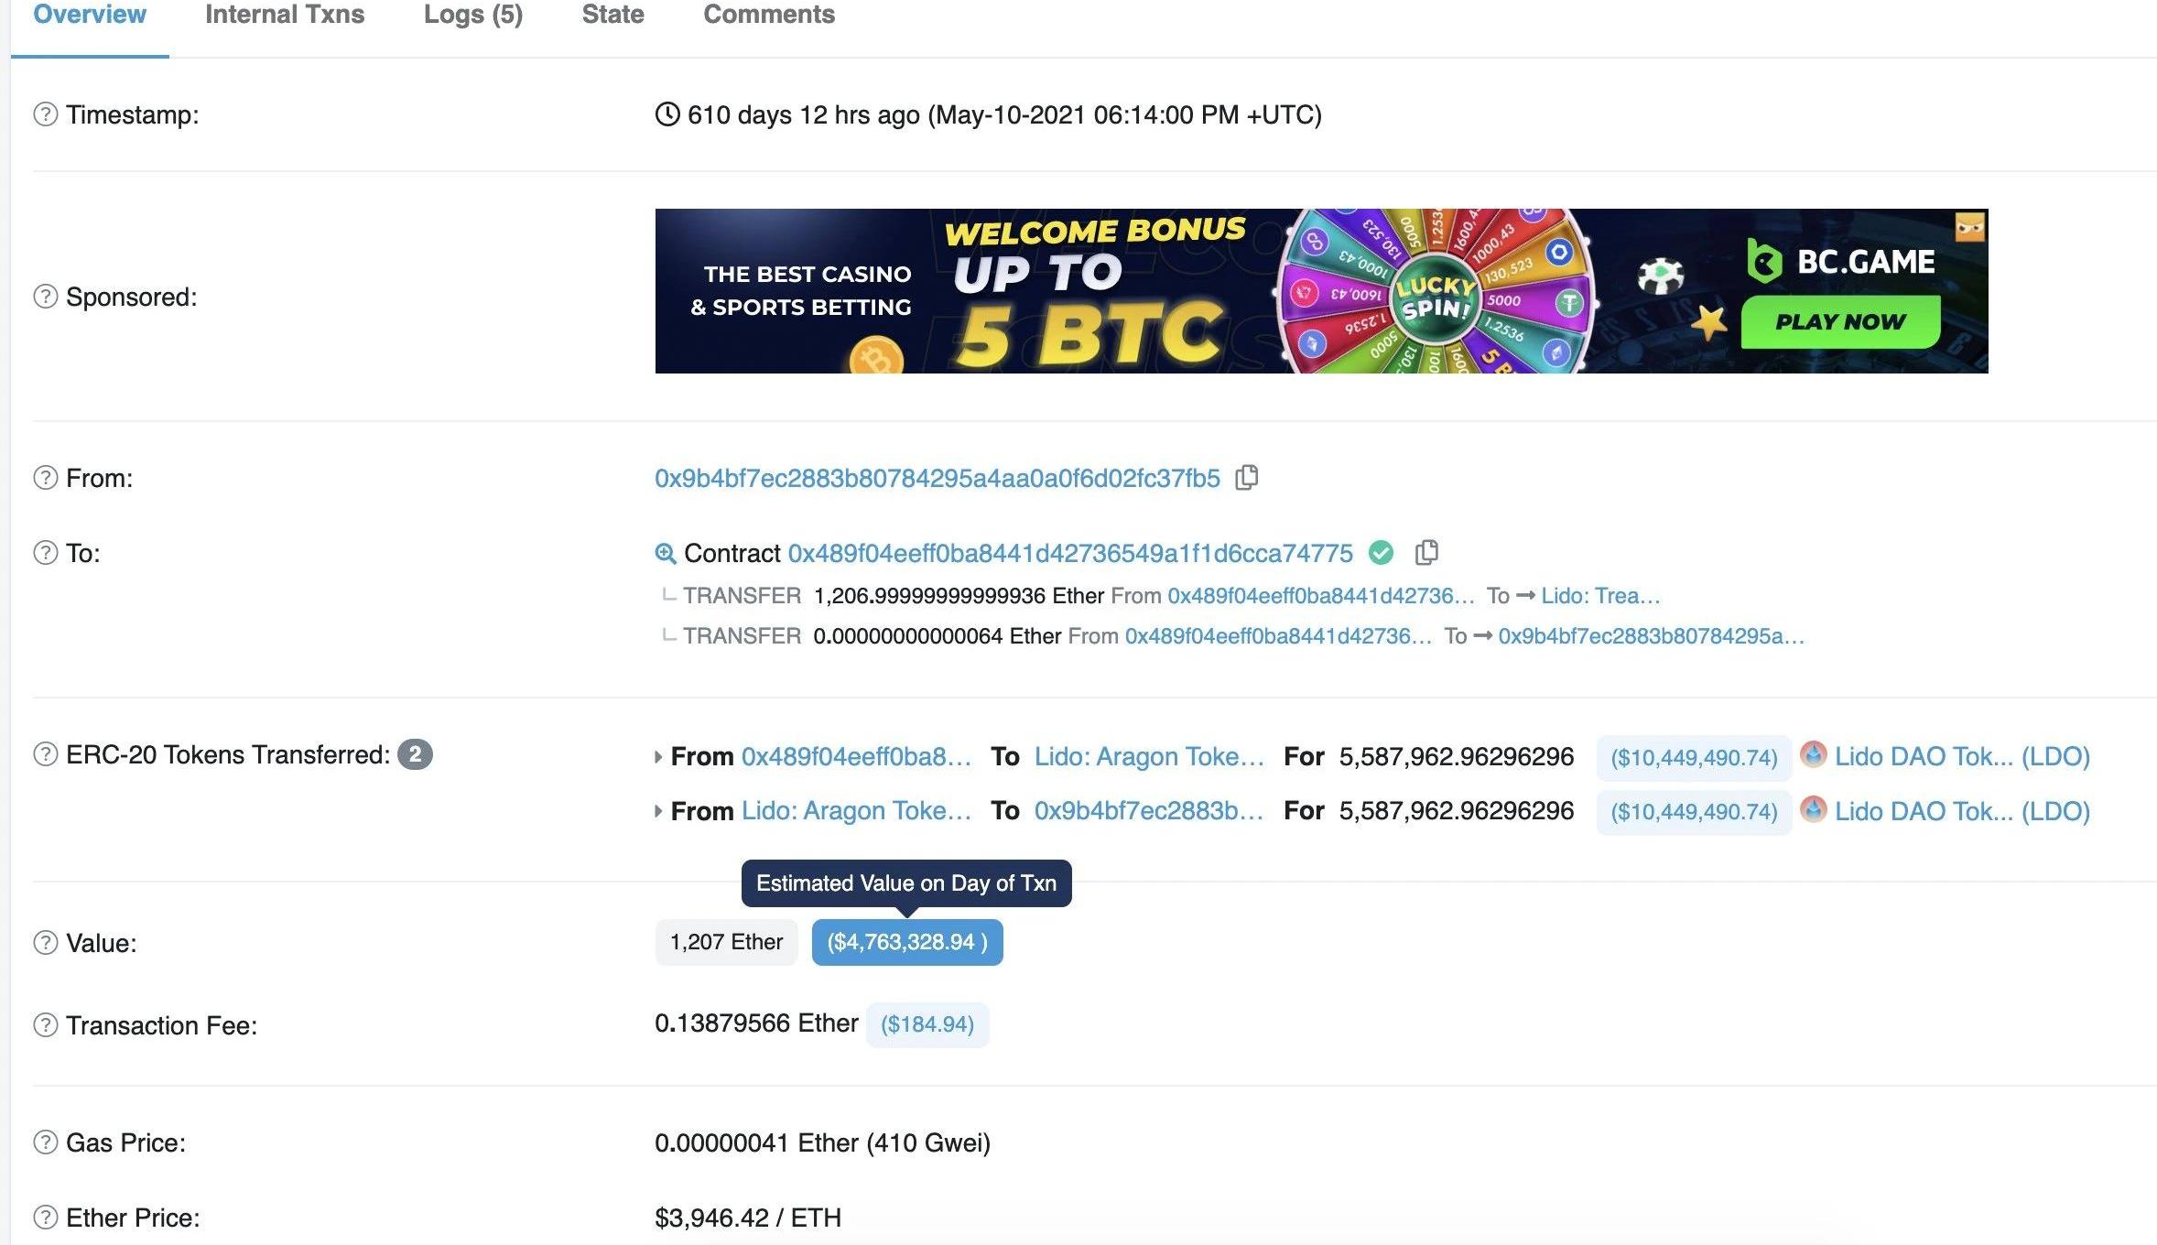Expand second ERC-20 transfer row arrow
The width and height of the screenshot is (2157, 1245).
[658, 811]
